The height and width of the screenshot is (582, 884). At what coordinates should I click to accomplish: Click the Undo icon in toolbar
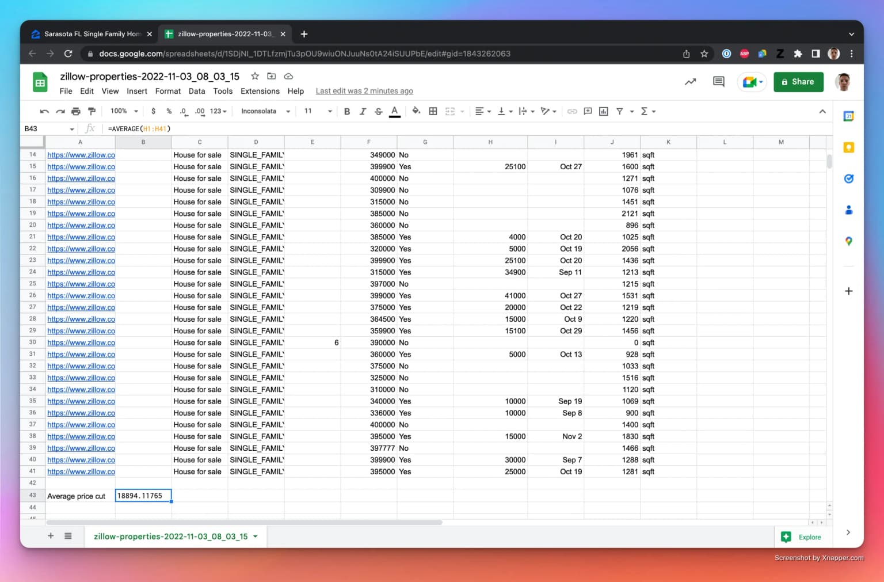44,112
